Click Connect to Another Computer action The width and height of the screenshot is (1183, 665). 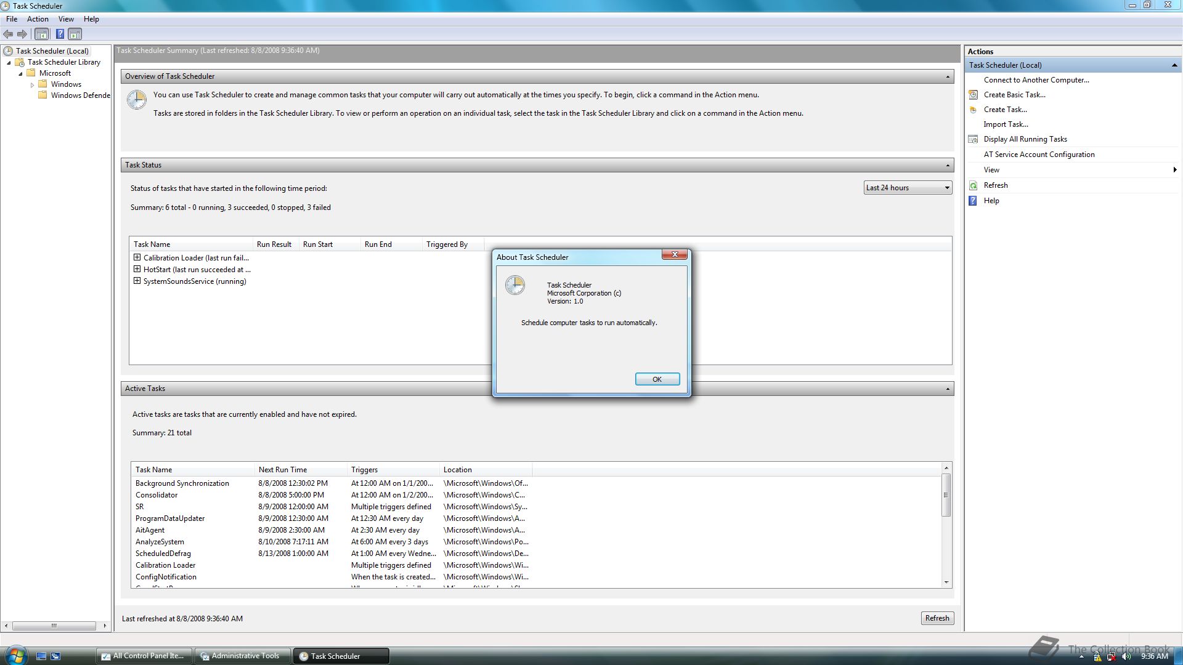(x=1036, y=80)
